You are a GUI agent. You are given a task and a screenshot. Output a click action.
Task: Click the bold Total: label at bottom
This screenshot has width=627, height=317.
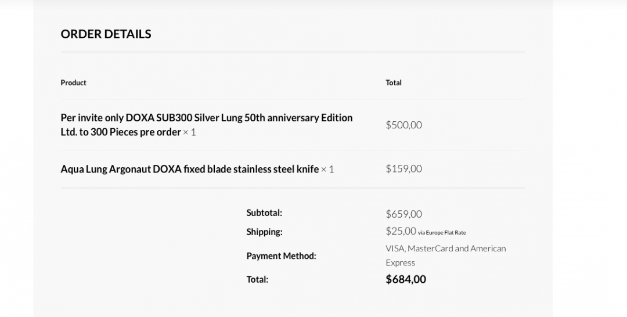tap(257, 280)
